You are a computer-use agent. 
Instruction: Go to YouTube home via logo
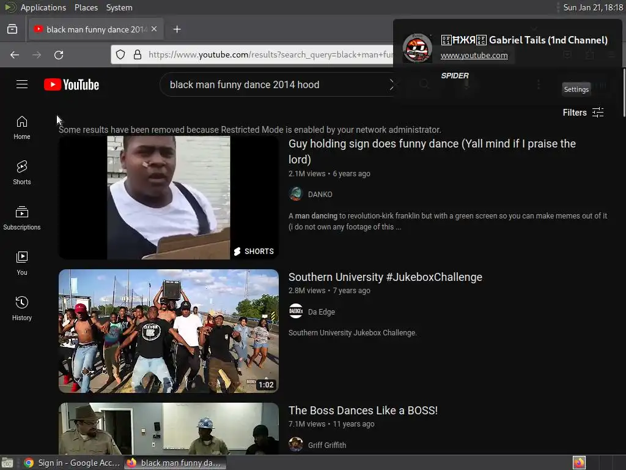(x=72, y=84)
